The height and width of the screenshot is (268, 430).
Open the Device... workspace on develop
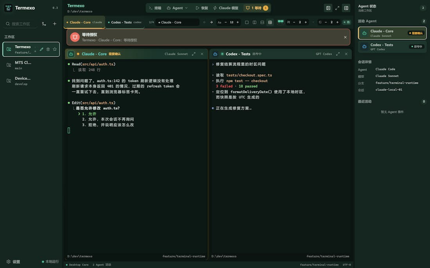31,81
